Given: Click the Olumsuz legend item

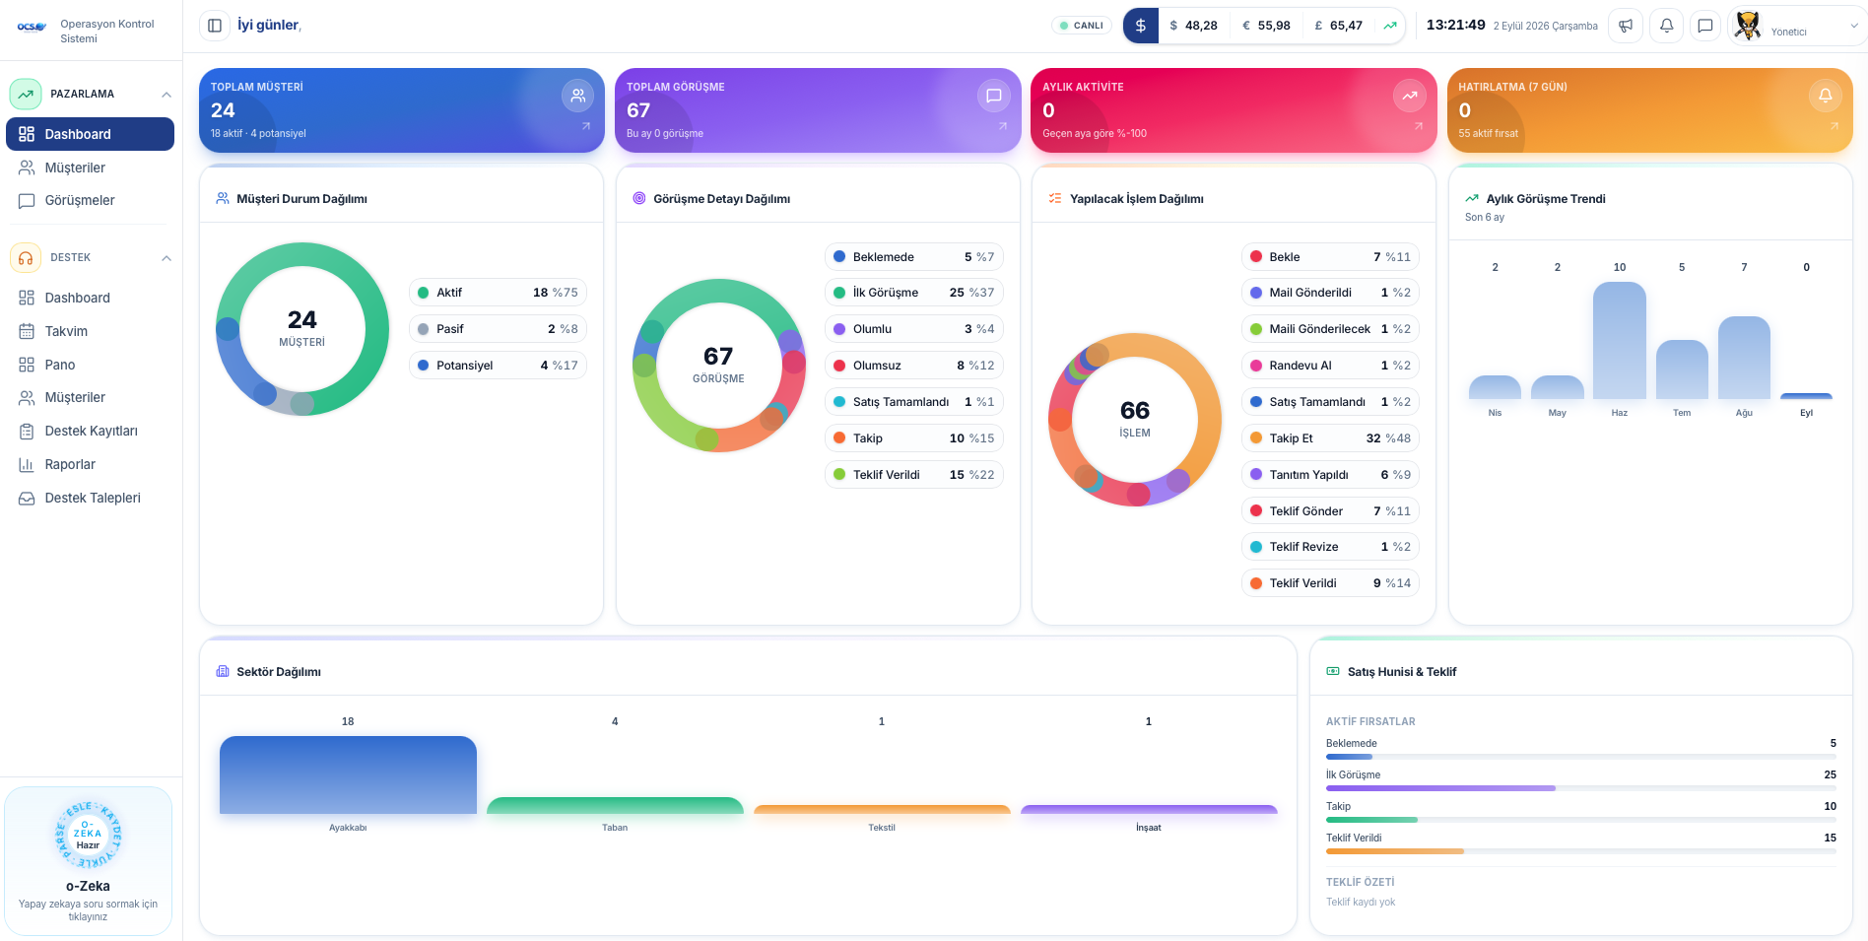Looking at the screenshot, I should pos(913,366).
